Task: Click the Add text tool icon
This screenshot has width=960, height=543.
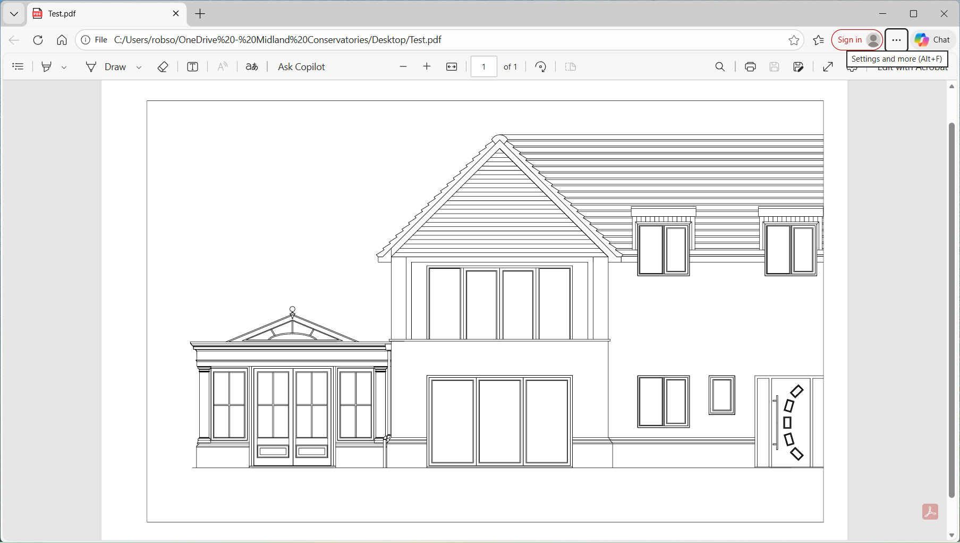Action: point(193,66)
